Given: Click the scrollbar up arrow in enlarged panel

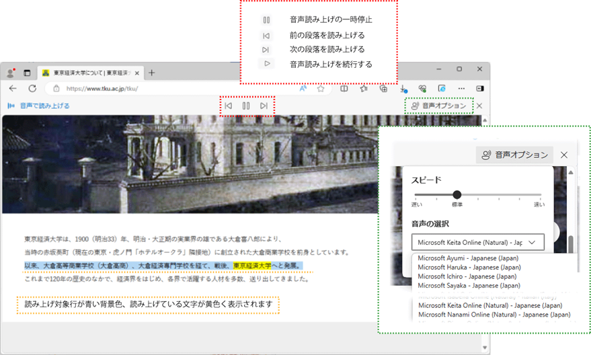Looking at the screenshot, I should [x=571, y=173].
